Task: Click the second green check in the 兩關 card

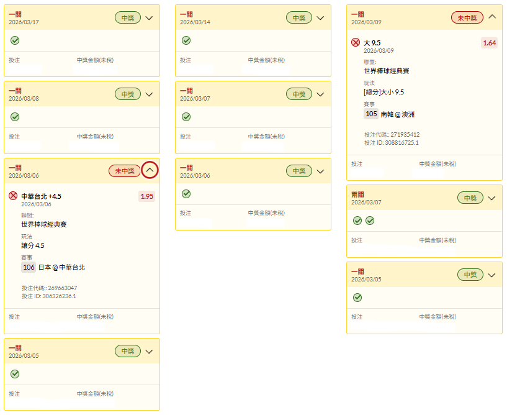Action: point(370,221)
